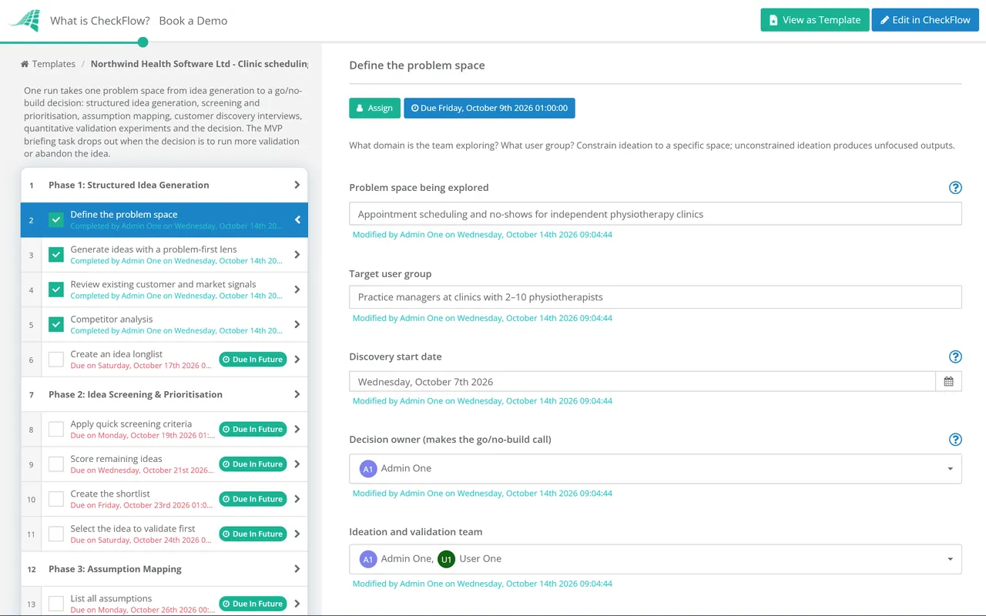Expand Phase 1: Structured Idea Generation chevron
This screenshot has height=616, width=986.
point(297,185)
